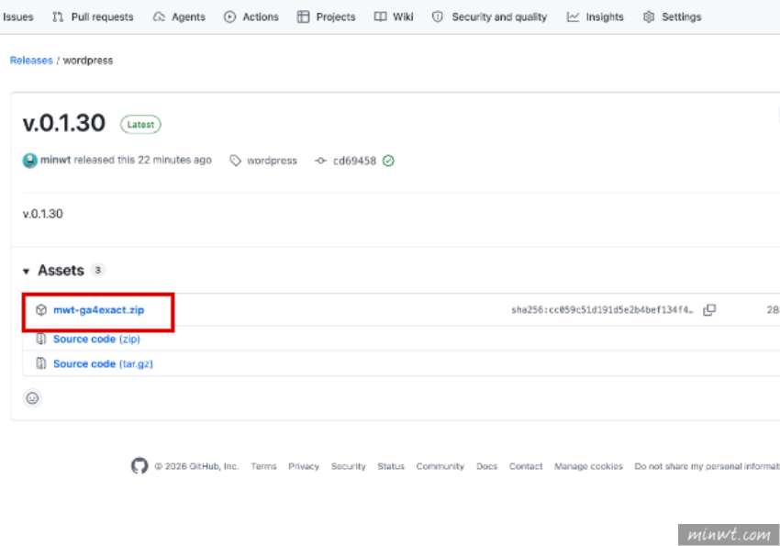Open the Security footer link
The height and width of the screenshot is (546, 780).
pos(348,466)
